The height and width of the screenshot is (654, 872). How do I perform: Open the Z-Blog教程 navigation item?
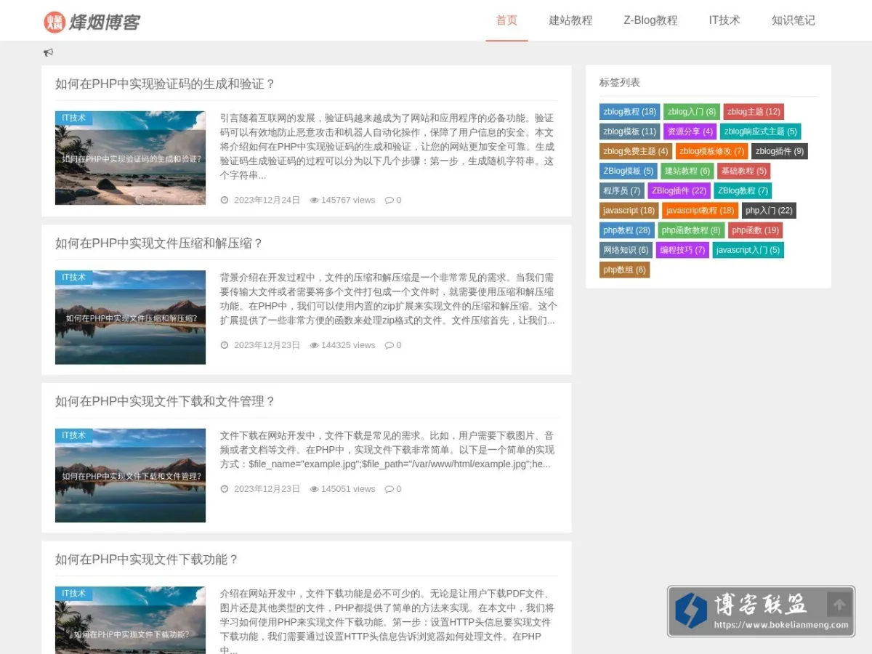click(x=650, y=20)
